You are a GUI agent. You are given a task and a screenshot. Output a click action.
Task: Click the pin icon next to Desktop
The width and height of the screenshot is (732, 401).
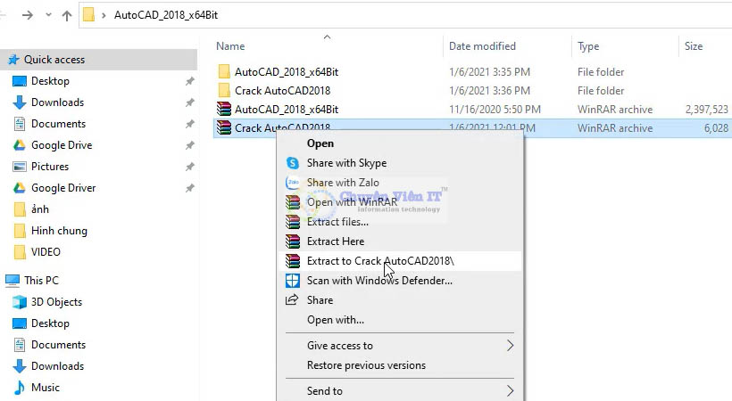pyautogui.click(x=189, y=82)
